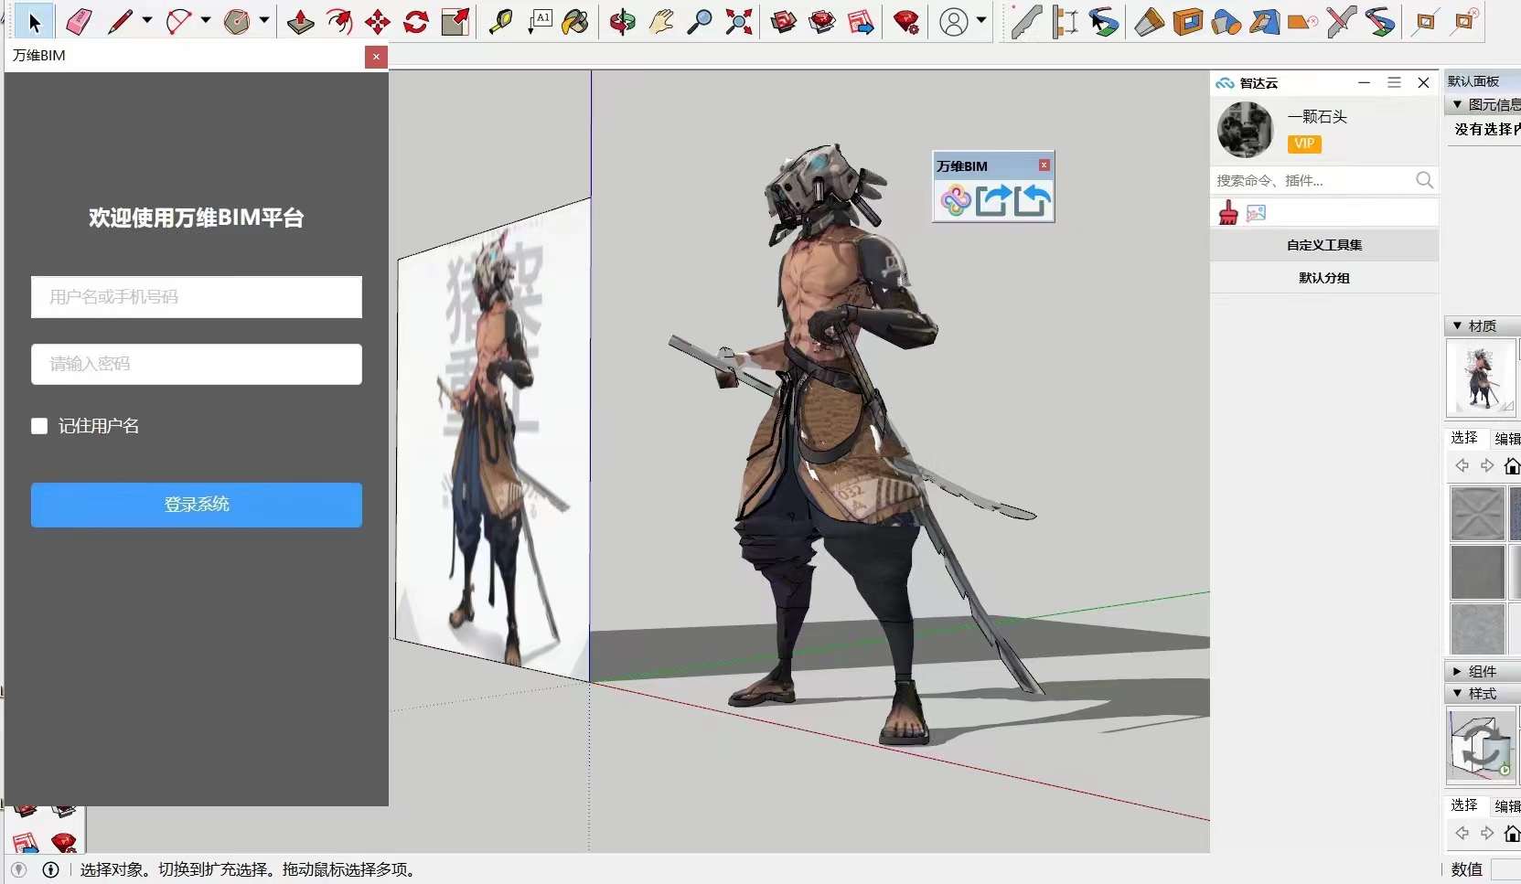Select the Paint Bucket tool
Screen dimensions: 1521x884
pyautogui.click(x=576, y=22)
